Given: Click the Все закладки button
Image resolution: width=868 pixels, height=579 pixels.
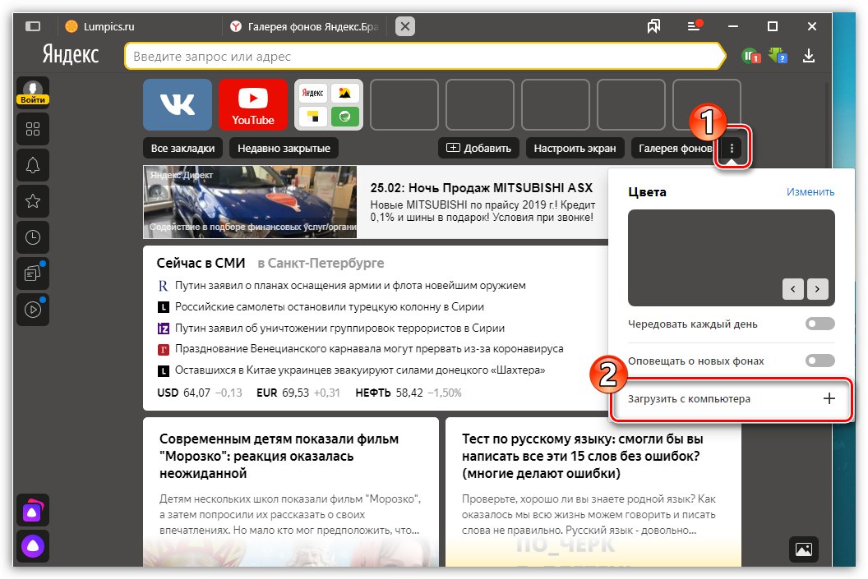Looking at the screenshot, I should 182,148.
